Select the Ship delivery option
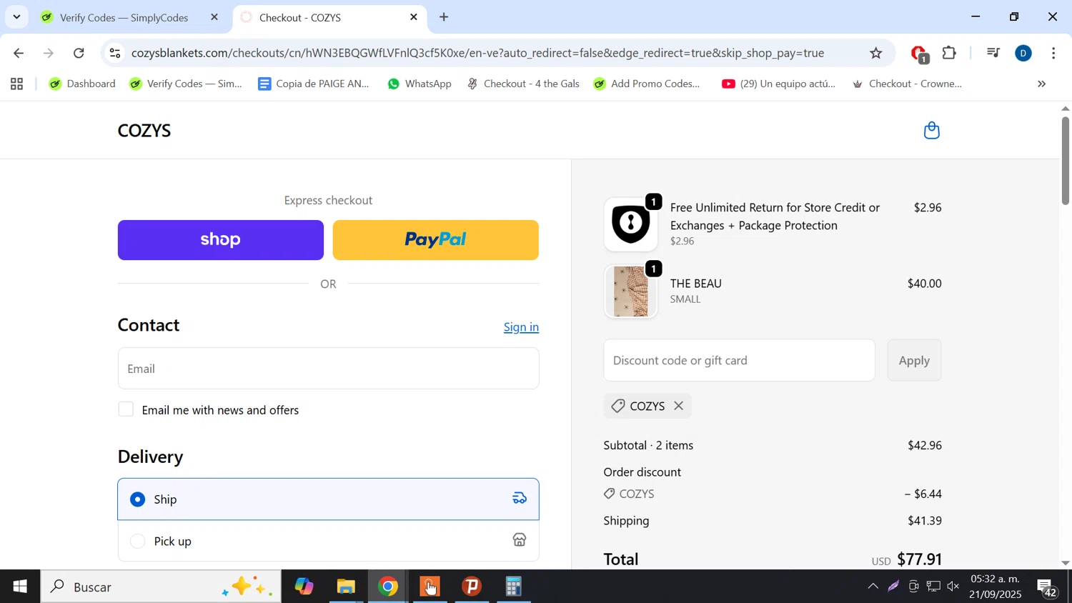The height and width of the screenshot is (603, 1072). [x=328, y=499]
